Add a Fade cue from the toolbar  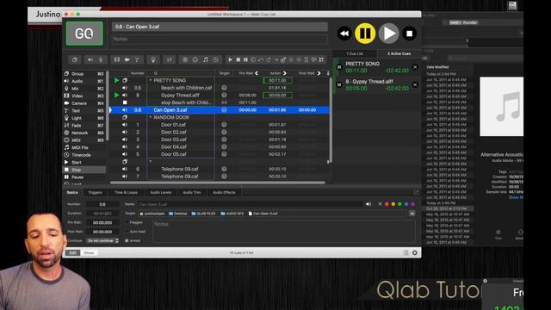pyautogui.click(x=169, y=59)
